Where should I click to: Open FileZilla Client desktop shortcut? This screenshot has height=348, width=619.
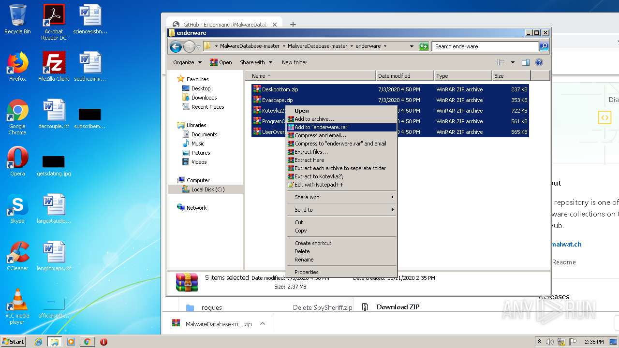coord(54,67)
